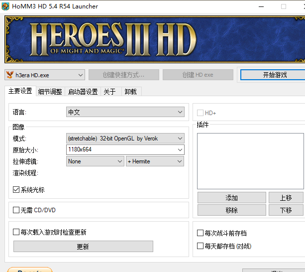
Task: Click the 创建快捷方式... button
Action: click(124, 75)
